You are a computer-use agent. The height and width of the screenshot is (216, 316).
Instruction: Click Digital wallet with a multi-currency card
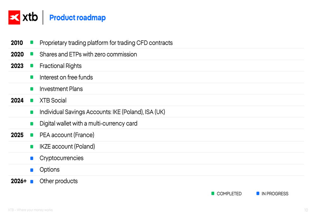coord(88,124)
